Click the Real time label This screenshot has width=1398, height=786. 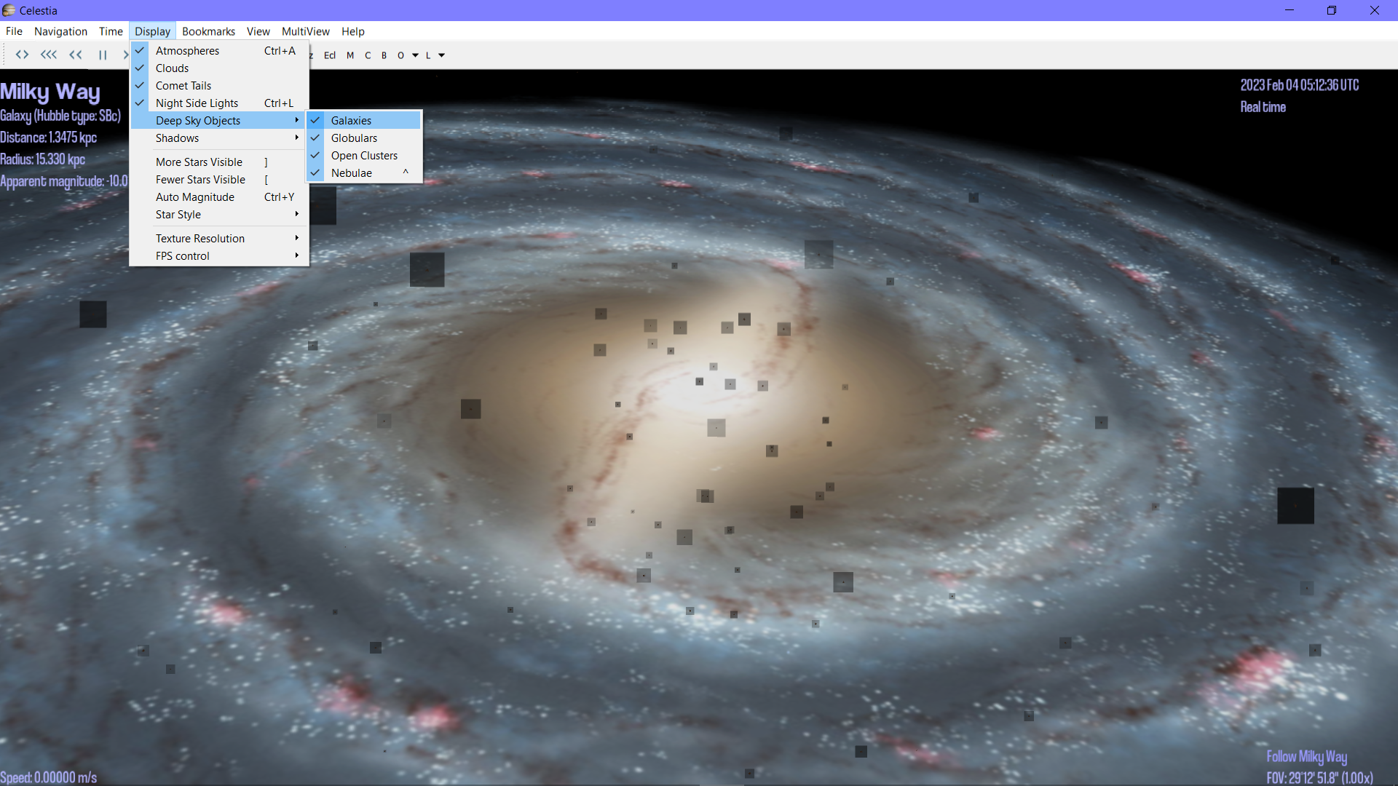pos(1263,107)
